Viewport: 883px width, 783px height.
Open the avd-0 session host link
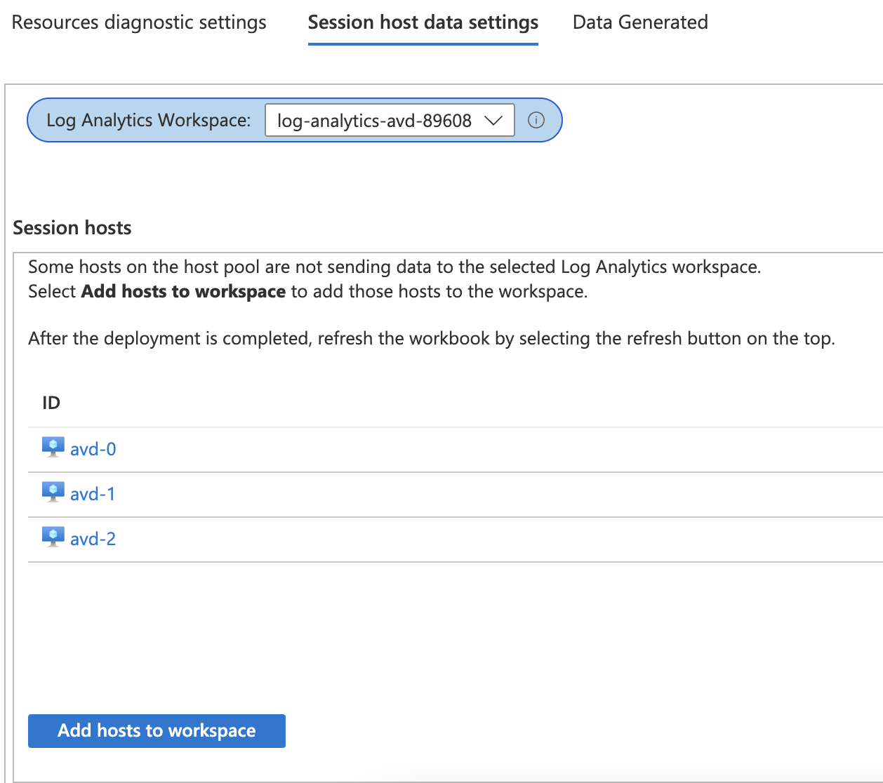pos(93,449)
